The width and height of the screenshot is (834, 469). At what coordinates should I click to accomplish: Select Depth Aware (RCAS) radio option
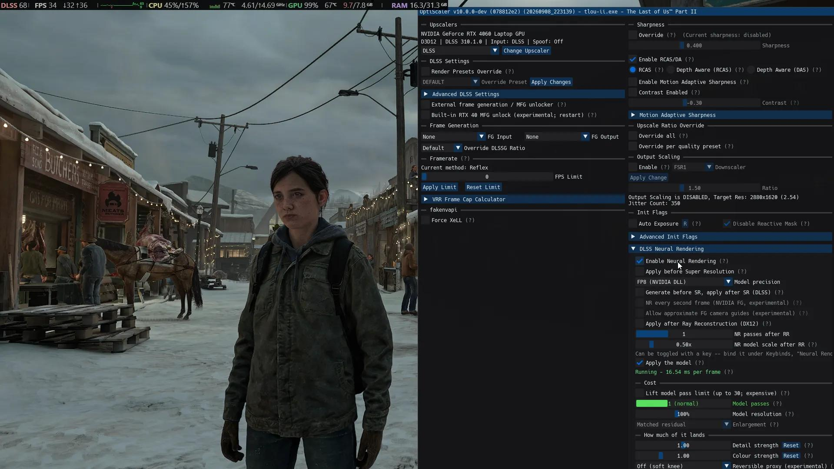(671, 70)
